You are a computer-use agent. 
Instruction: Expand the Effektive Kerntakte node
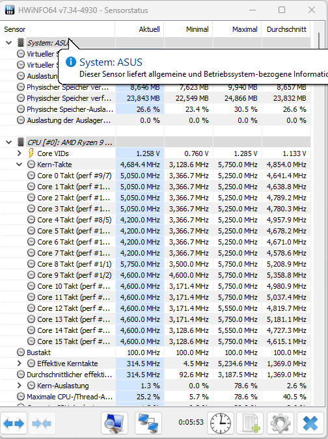[x=20, y=364]
